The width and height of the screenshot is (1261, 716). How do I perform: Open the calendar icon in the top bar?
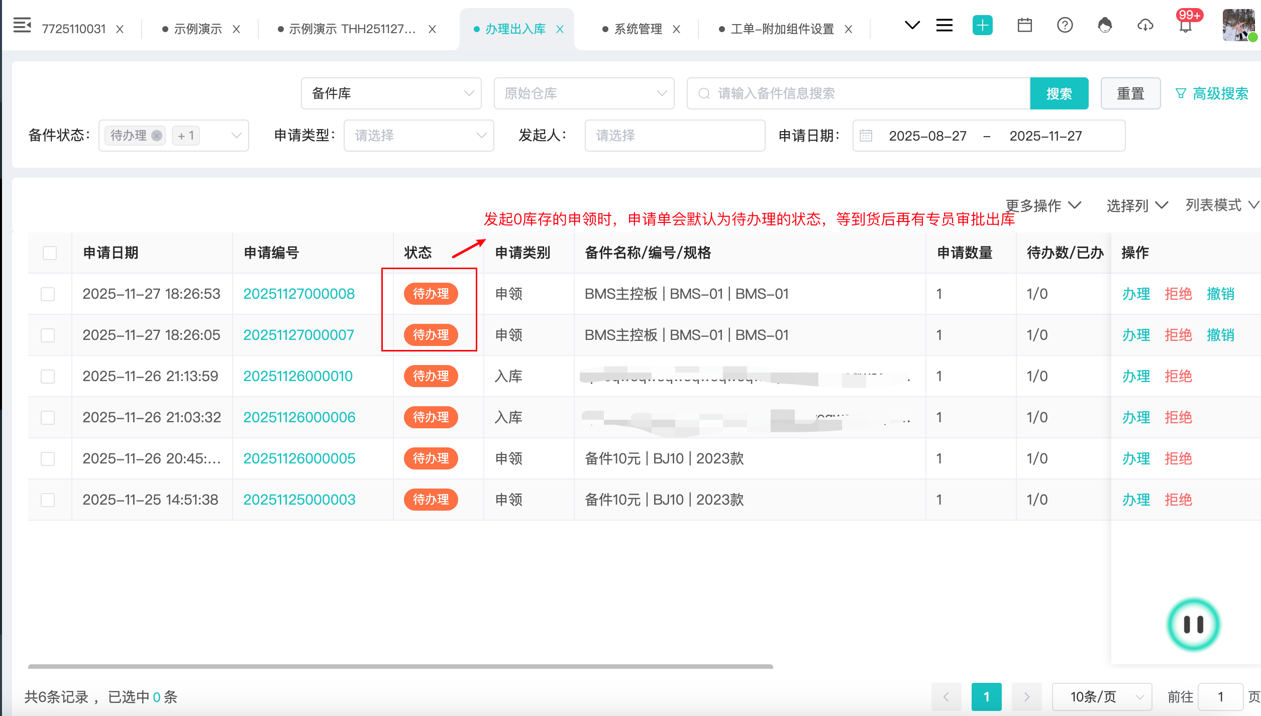(1024, 25)
